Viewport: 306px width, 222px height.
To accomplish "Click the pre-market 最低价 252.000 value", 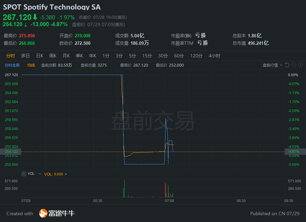I will (176, 65).
